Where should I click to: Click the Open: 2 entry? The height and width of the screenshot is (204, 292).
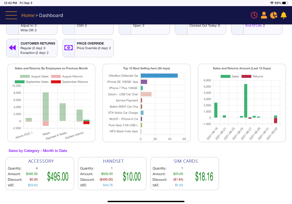tap(138, 26)
